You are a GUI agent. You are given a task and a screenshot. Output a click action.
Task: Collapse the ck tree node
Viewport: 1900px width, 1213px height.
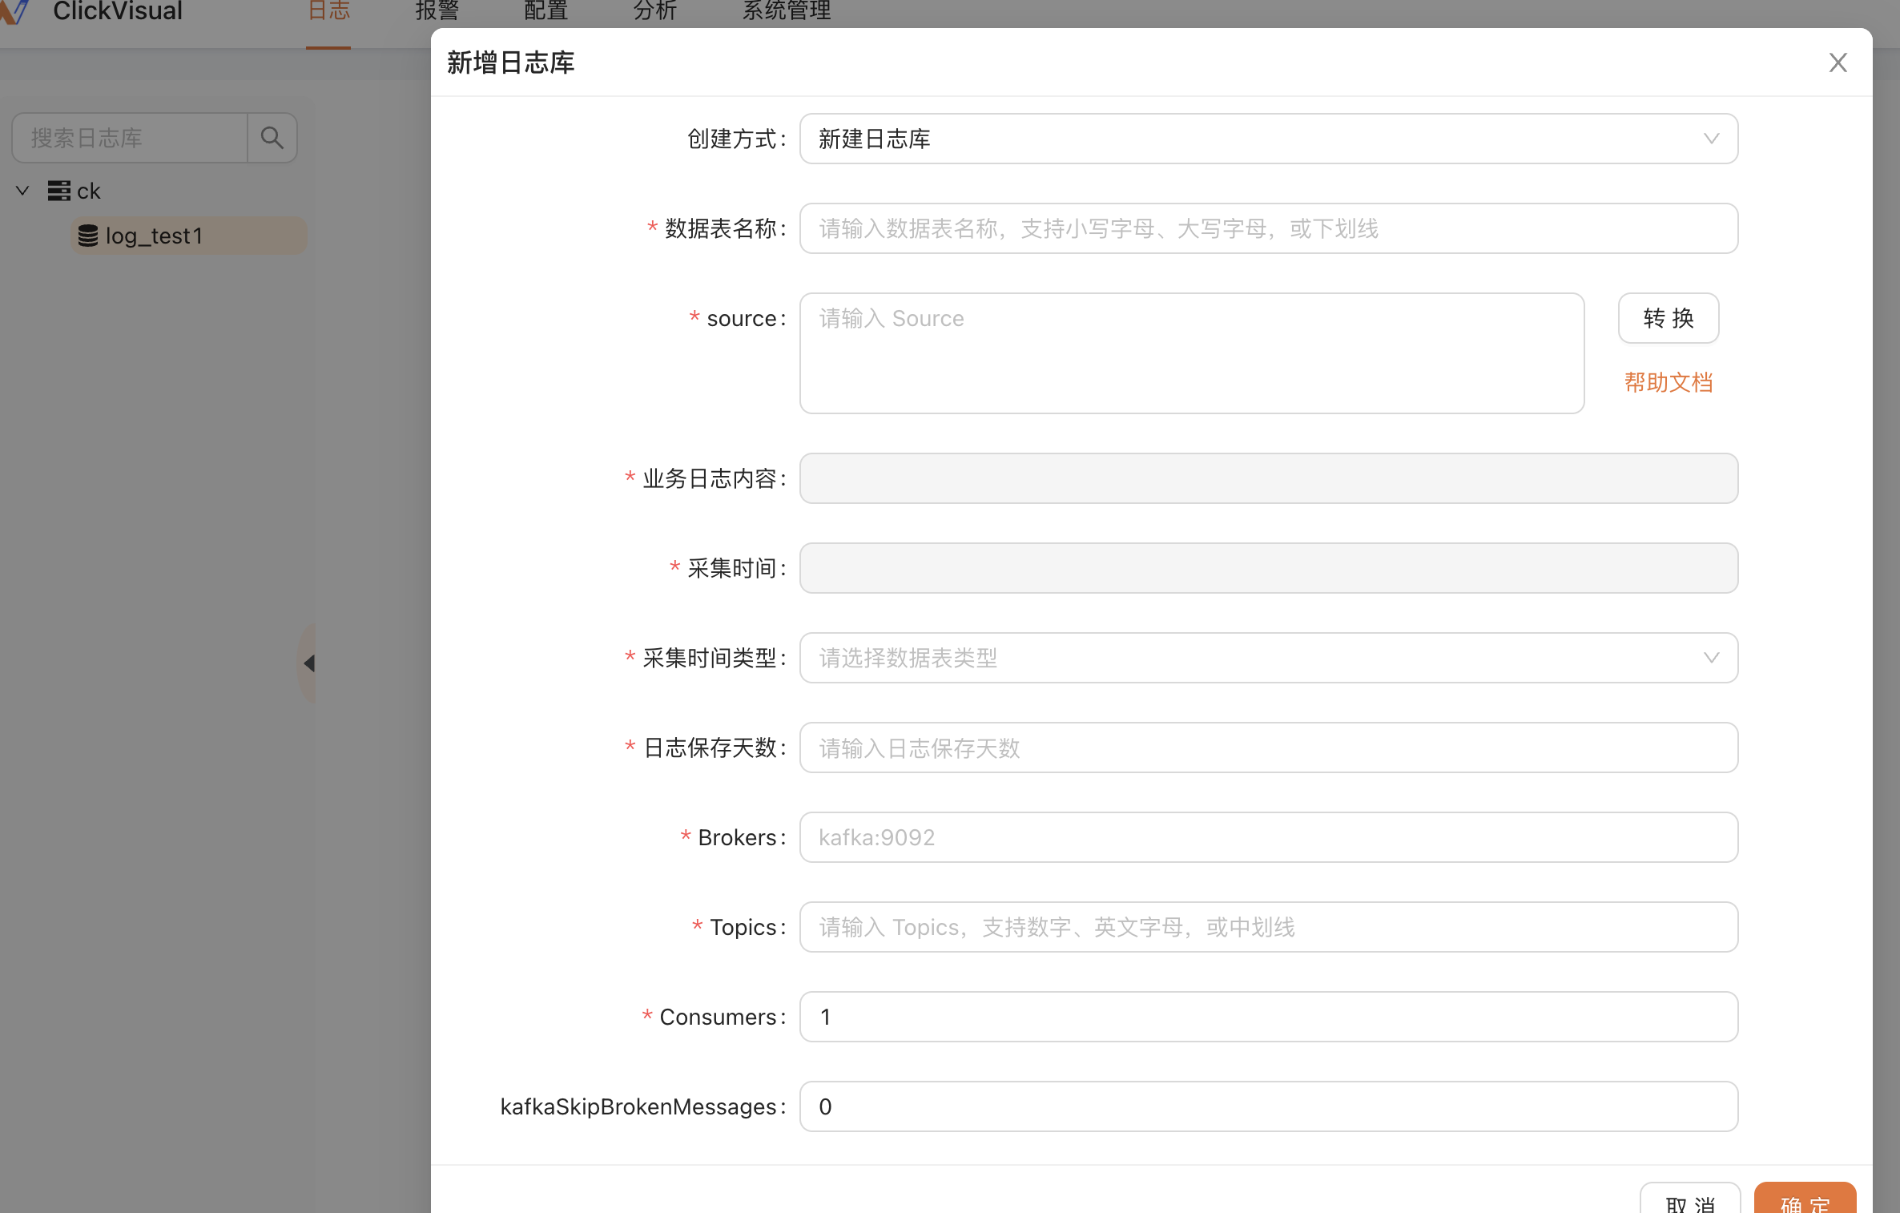point(22,190)
